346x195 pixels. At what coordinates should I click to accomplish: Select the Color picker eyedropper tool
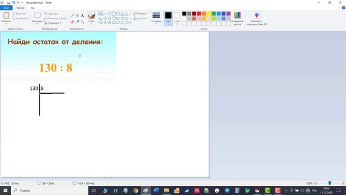click(77, 22)
